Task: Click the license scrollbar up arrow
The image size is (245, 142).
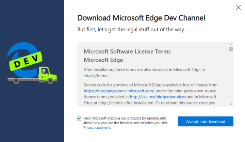Action: (231, 45)
